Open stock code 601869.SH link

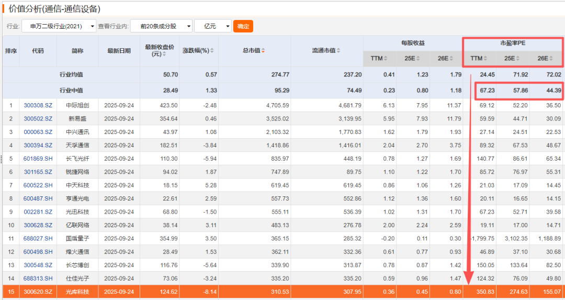click(x=38, y=159)
